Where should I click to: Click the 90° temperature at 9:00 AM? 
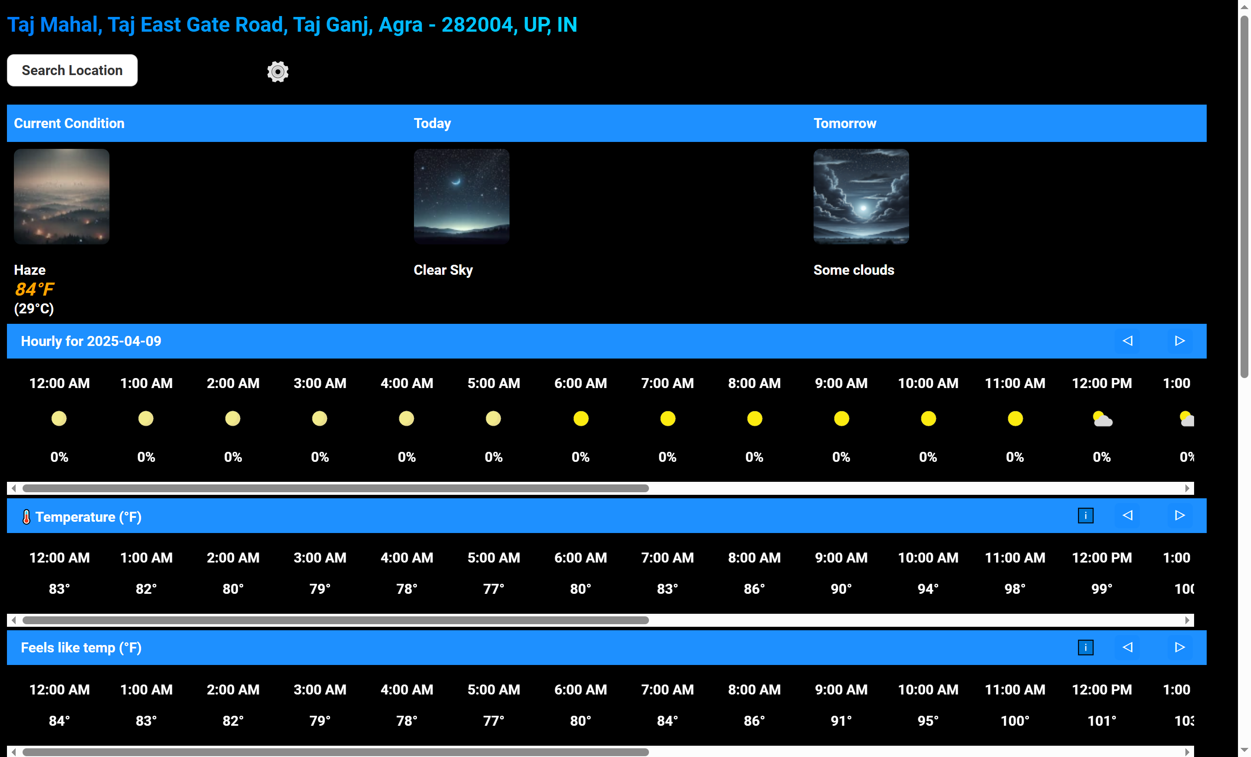click(841, 589)
